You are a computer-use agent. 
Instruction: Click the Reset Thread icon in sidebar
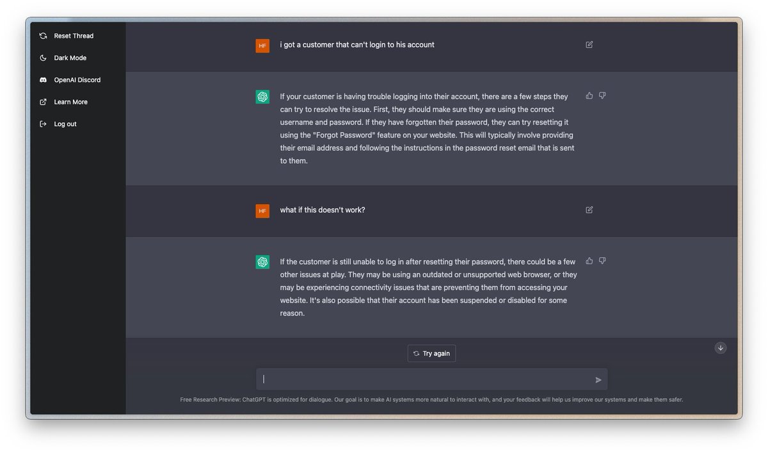coord(43,36)
